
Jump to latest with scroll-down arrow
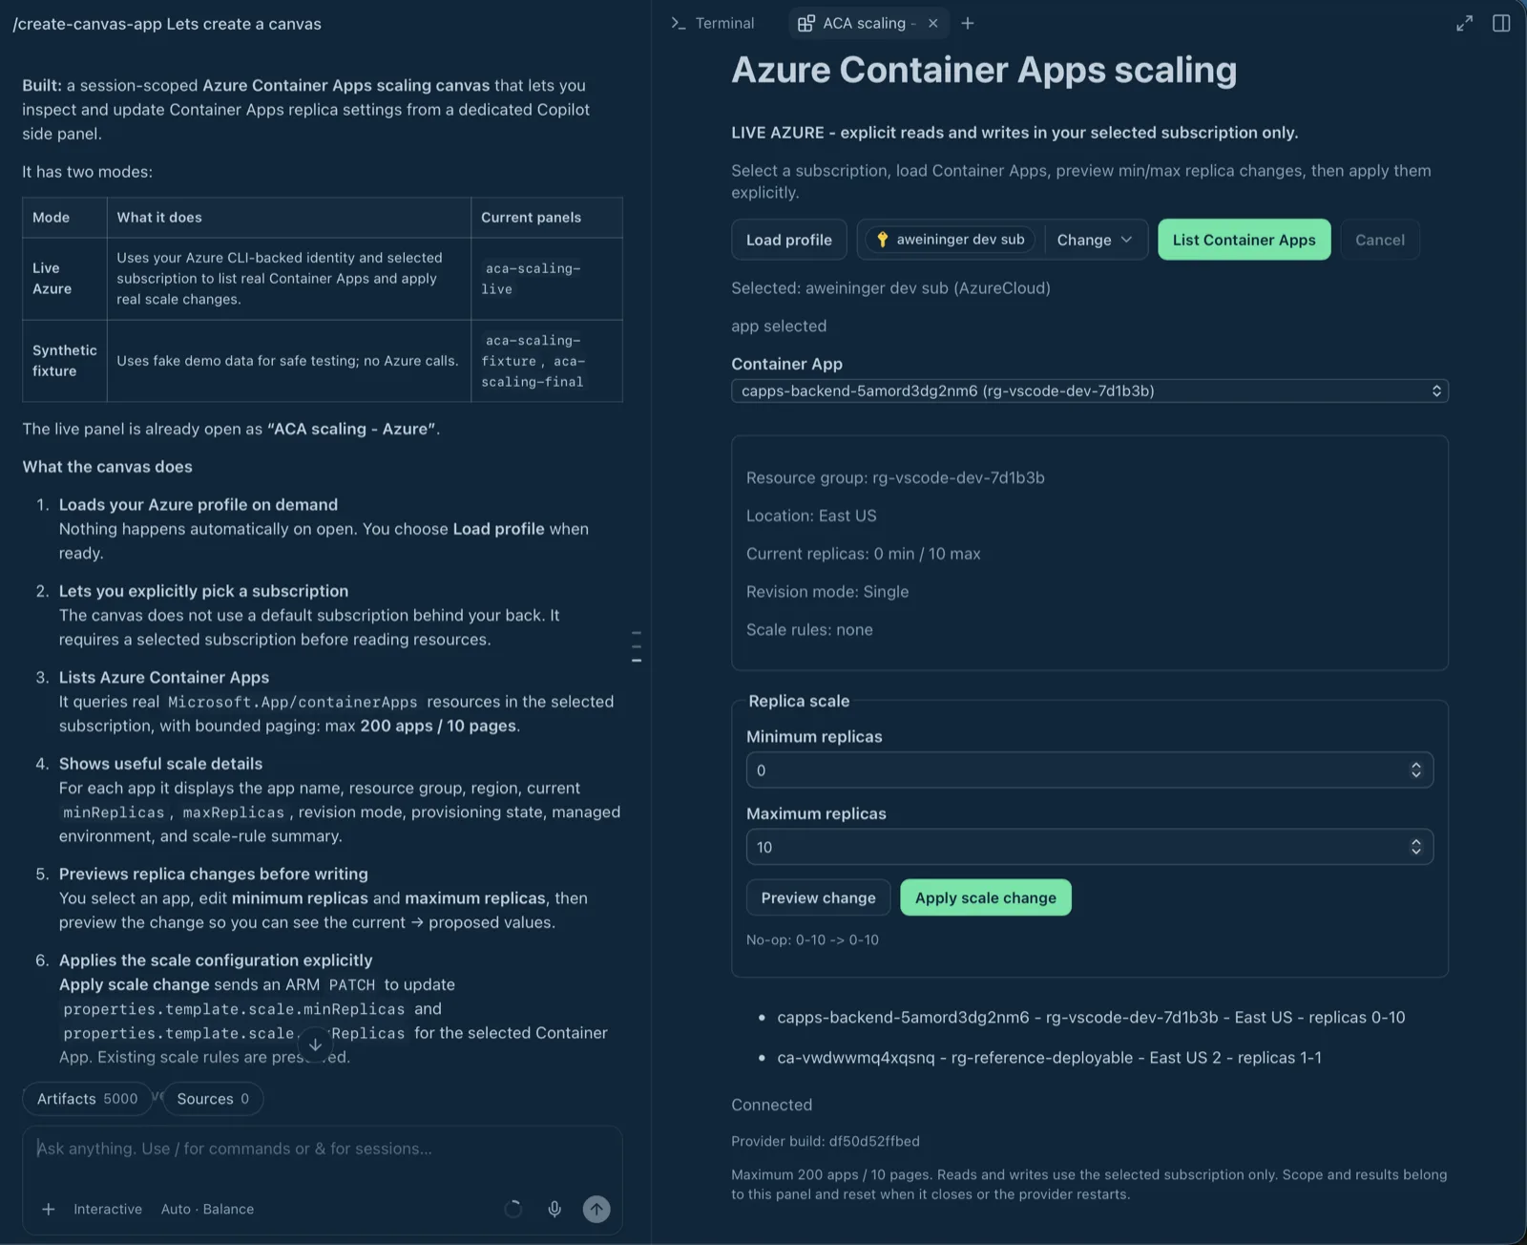click(315, 1045)
